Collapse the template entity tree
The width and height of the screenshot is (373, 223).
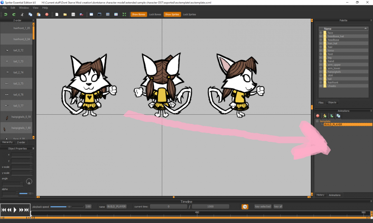[317, 121]
